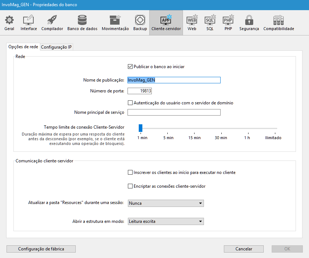Enable Autenticação do usuário com servidor de domínio

tap(130, 103)
